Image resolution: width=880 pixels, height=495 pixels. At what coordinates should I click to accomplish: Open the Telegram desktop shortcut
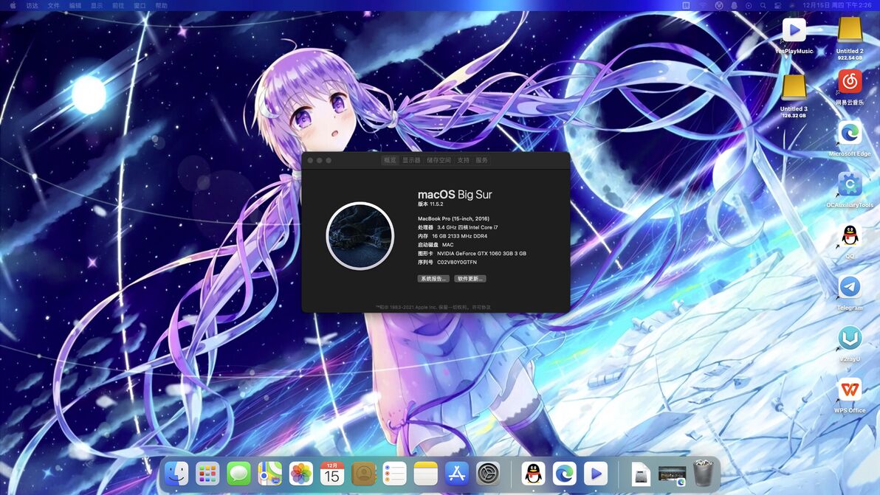[x=850, y=288]
